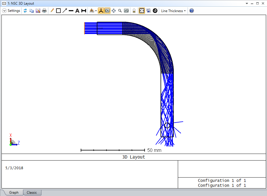Switch to the Graph tab
The height and width of the screenshot is (196, 267).
[x=14, y=192]
